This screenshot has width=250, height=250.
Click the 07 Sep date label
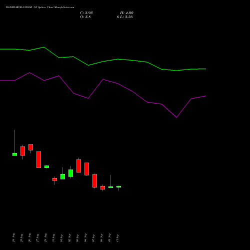click(x=93, y=237)
